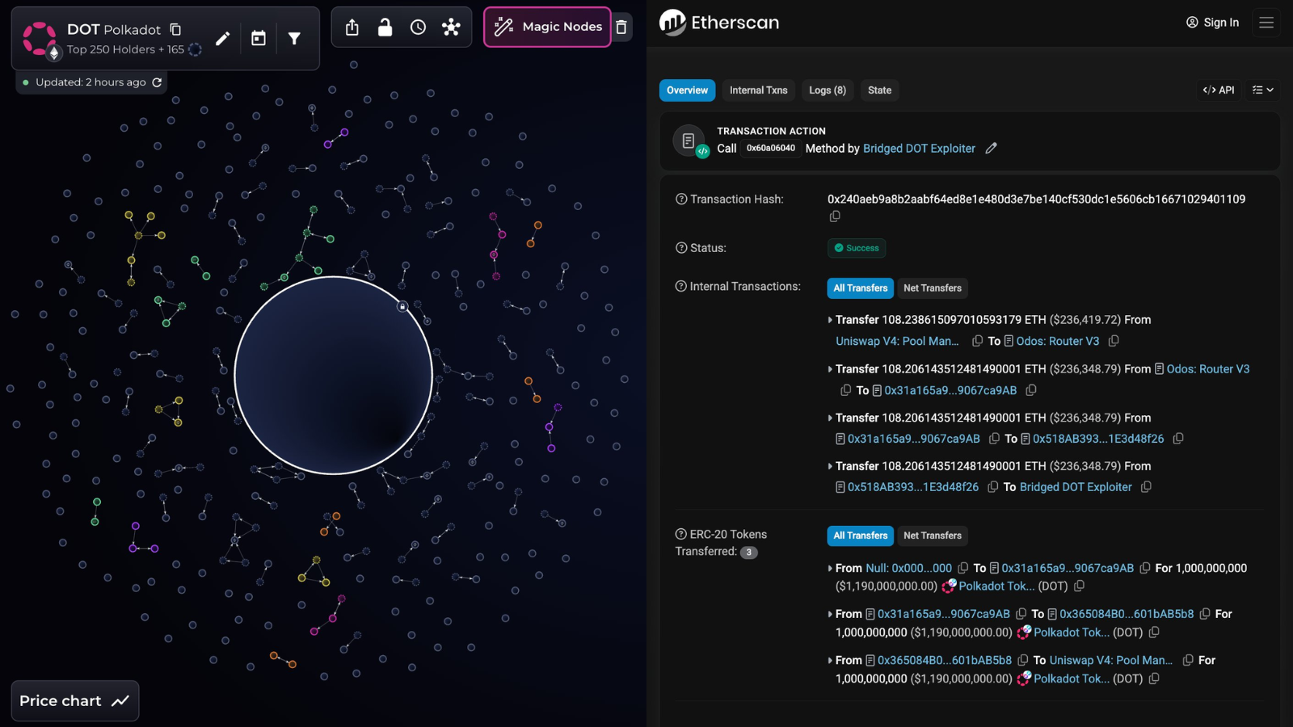1293x727 pixels.
Task: Open Uniswap V4: Pool Man... in the ERC-20 transfers
Action: pyautogui.click(x=1111, y=661)
